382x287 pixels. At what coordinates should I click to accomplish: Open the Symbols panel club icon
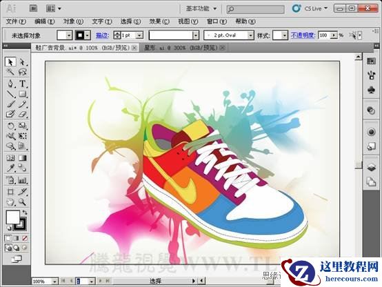[x=371, y=90]
